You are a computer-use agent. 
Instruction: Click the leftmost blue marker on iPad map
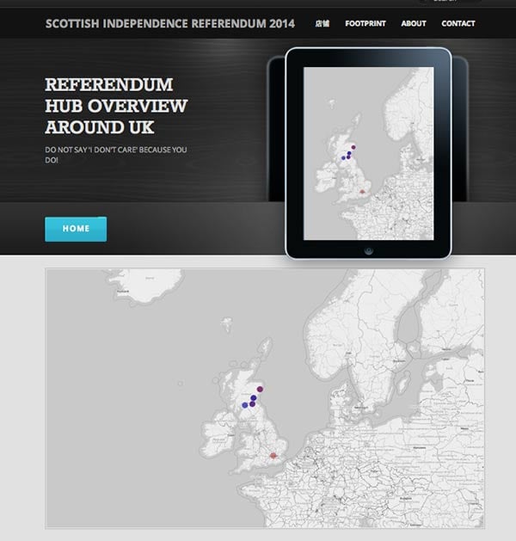(343, 158)
